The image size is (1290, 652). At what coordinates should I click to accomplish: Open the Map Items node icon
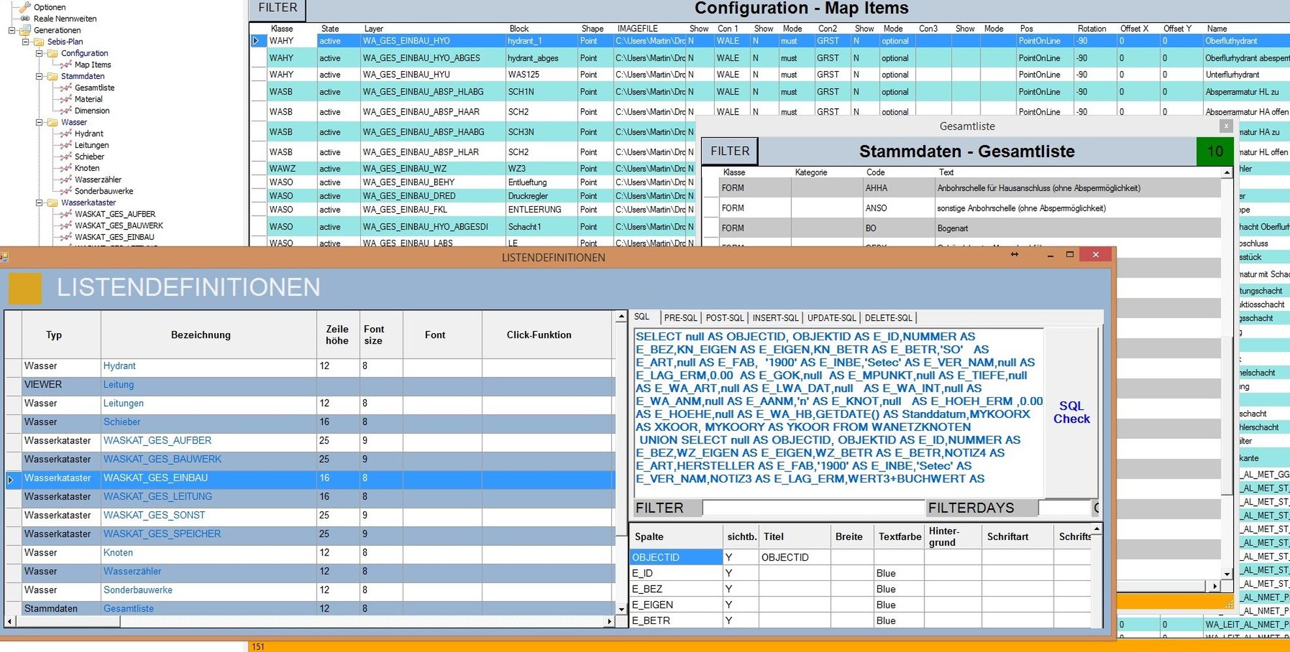(x=65, y=65)
